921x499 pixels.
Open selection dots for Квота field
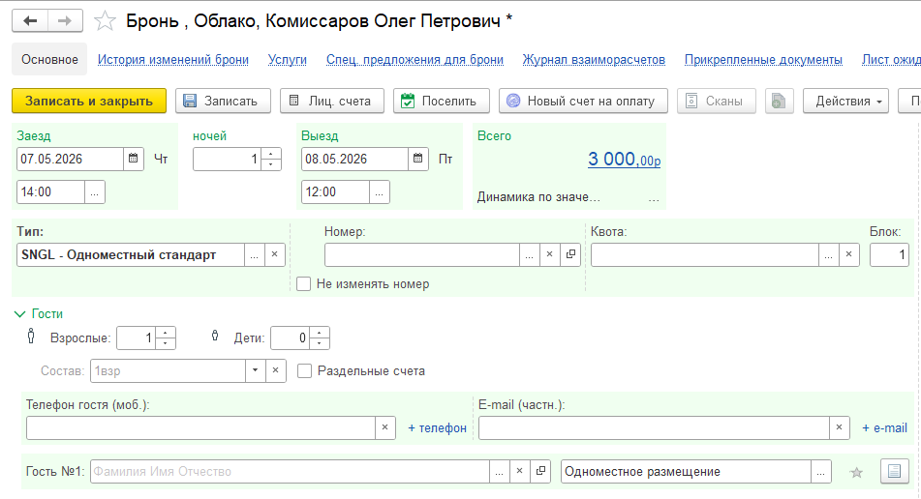828,255
